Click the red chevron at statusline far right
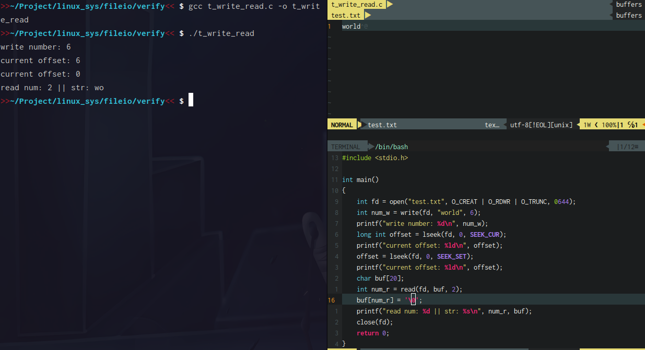The width and height of the screenshot is (645, 350). click(643, 125)
